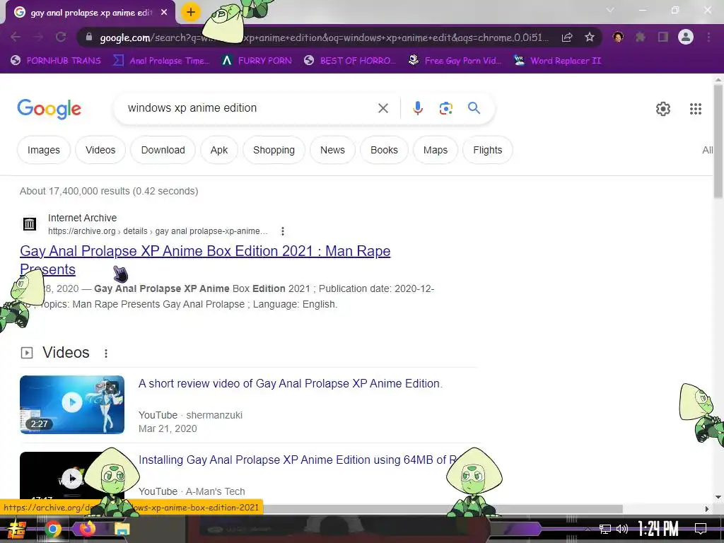Click the Internet Archive favicon
The height and width of the screenshot is (543, 724).
(30, 224)
